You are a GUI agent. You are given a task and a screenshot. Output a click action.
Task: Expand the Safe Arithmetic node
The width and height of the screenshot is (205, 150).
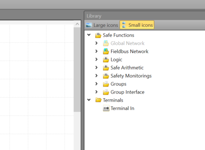coord(97,67)
